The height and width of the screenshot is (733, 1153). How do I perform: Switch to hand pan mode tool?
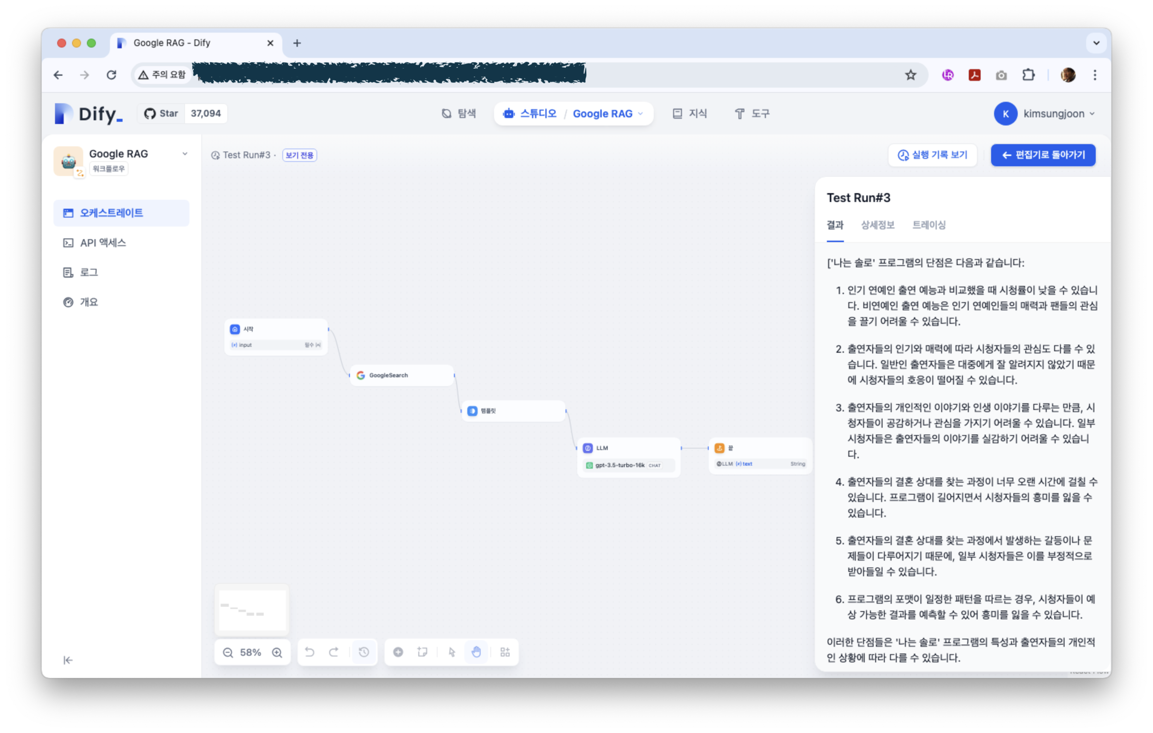tap(476, 652)
